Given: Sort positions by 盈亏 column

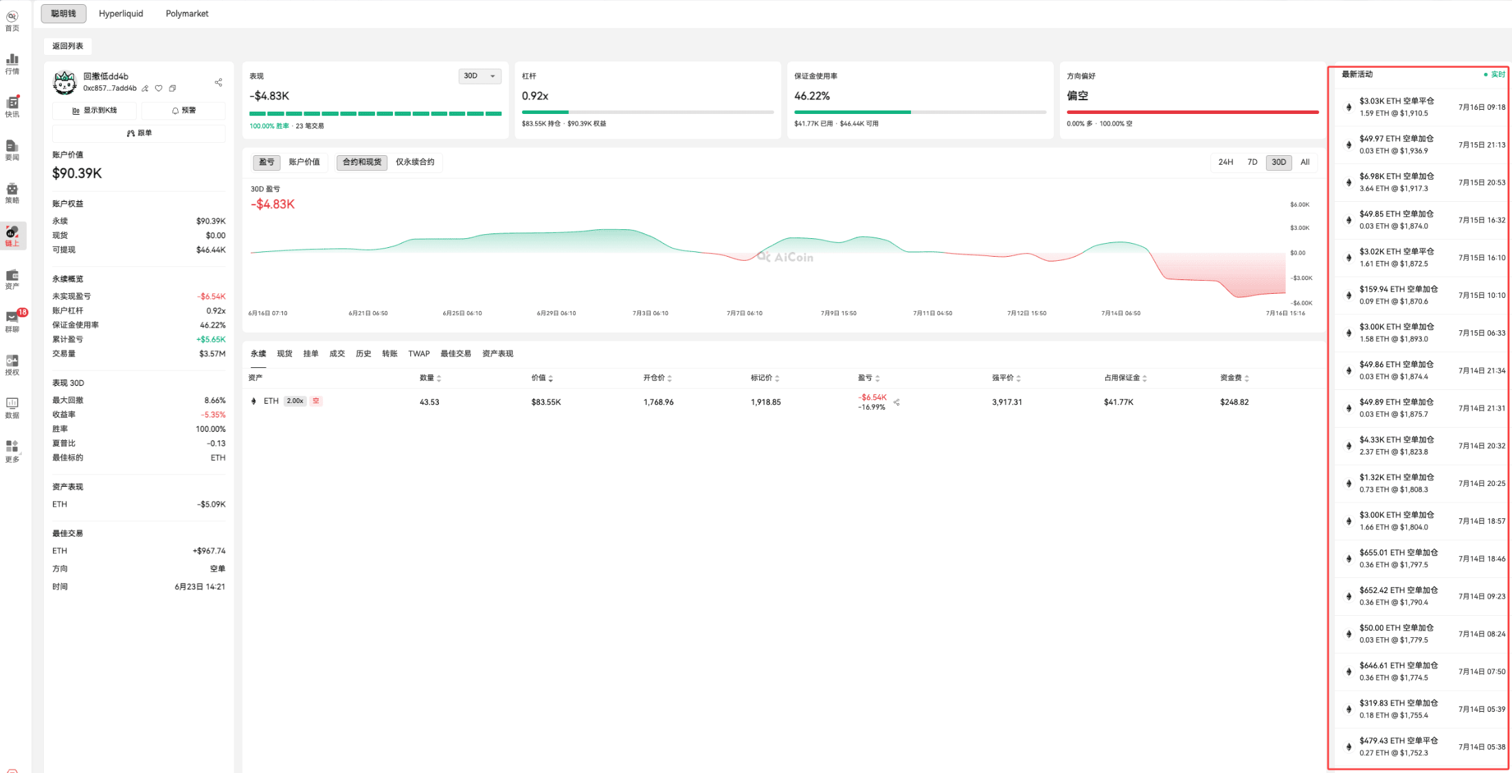Looking at the screenshot, I should [868, 378].
